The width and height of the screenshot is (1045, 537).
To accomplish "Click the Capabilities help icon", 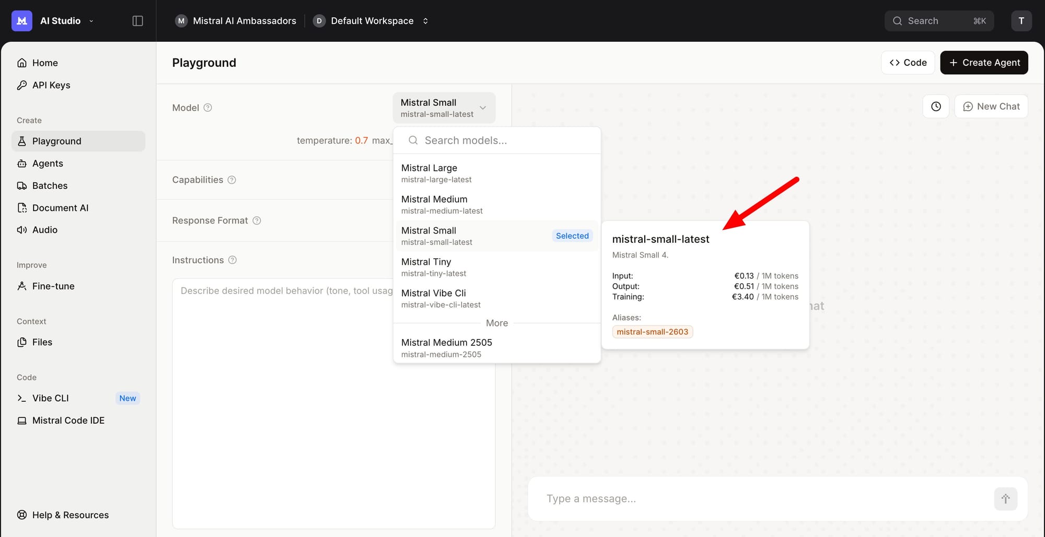I will (x=232, y=180).
